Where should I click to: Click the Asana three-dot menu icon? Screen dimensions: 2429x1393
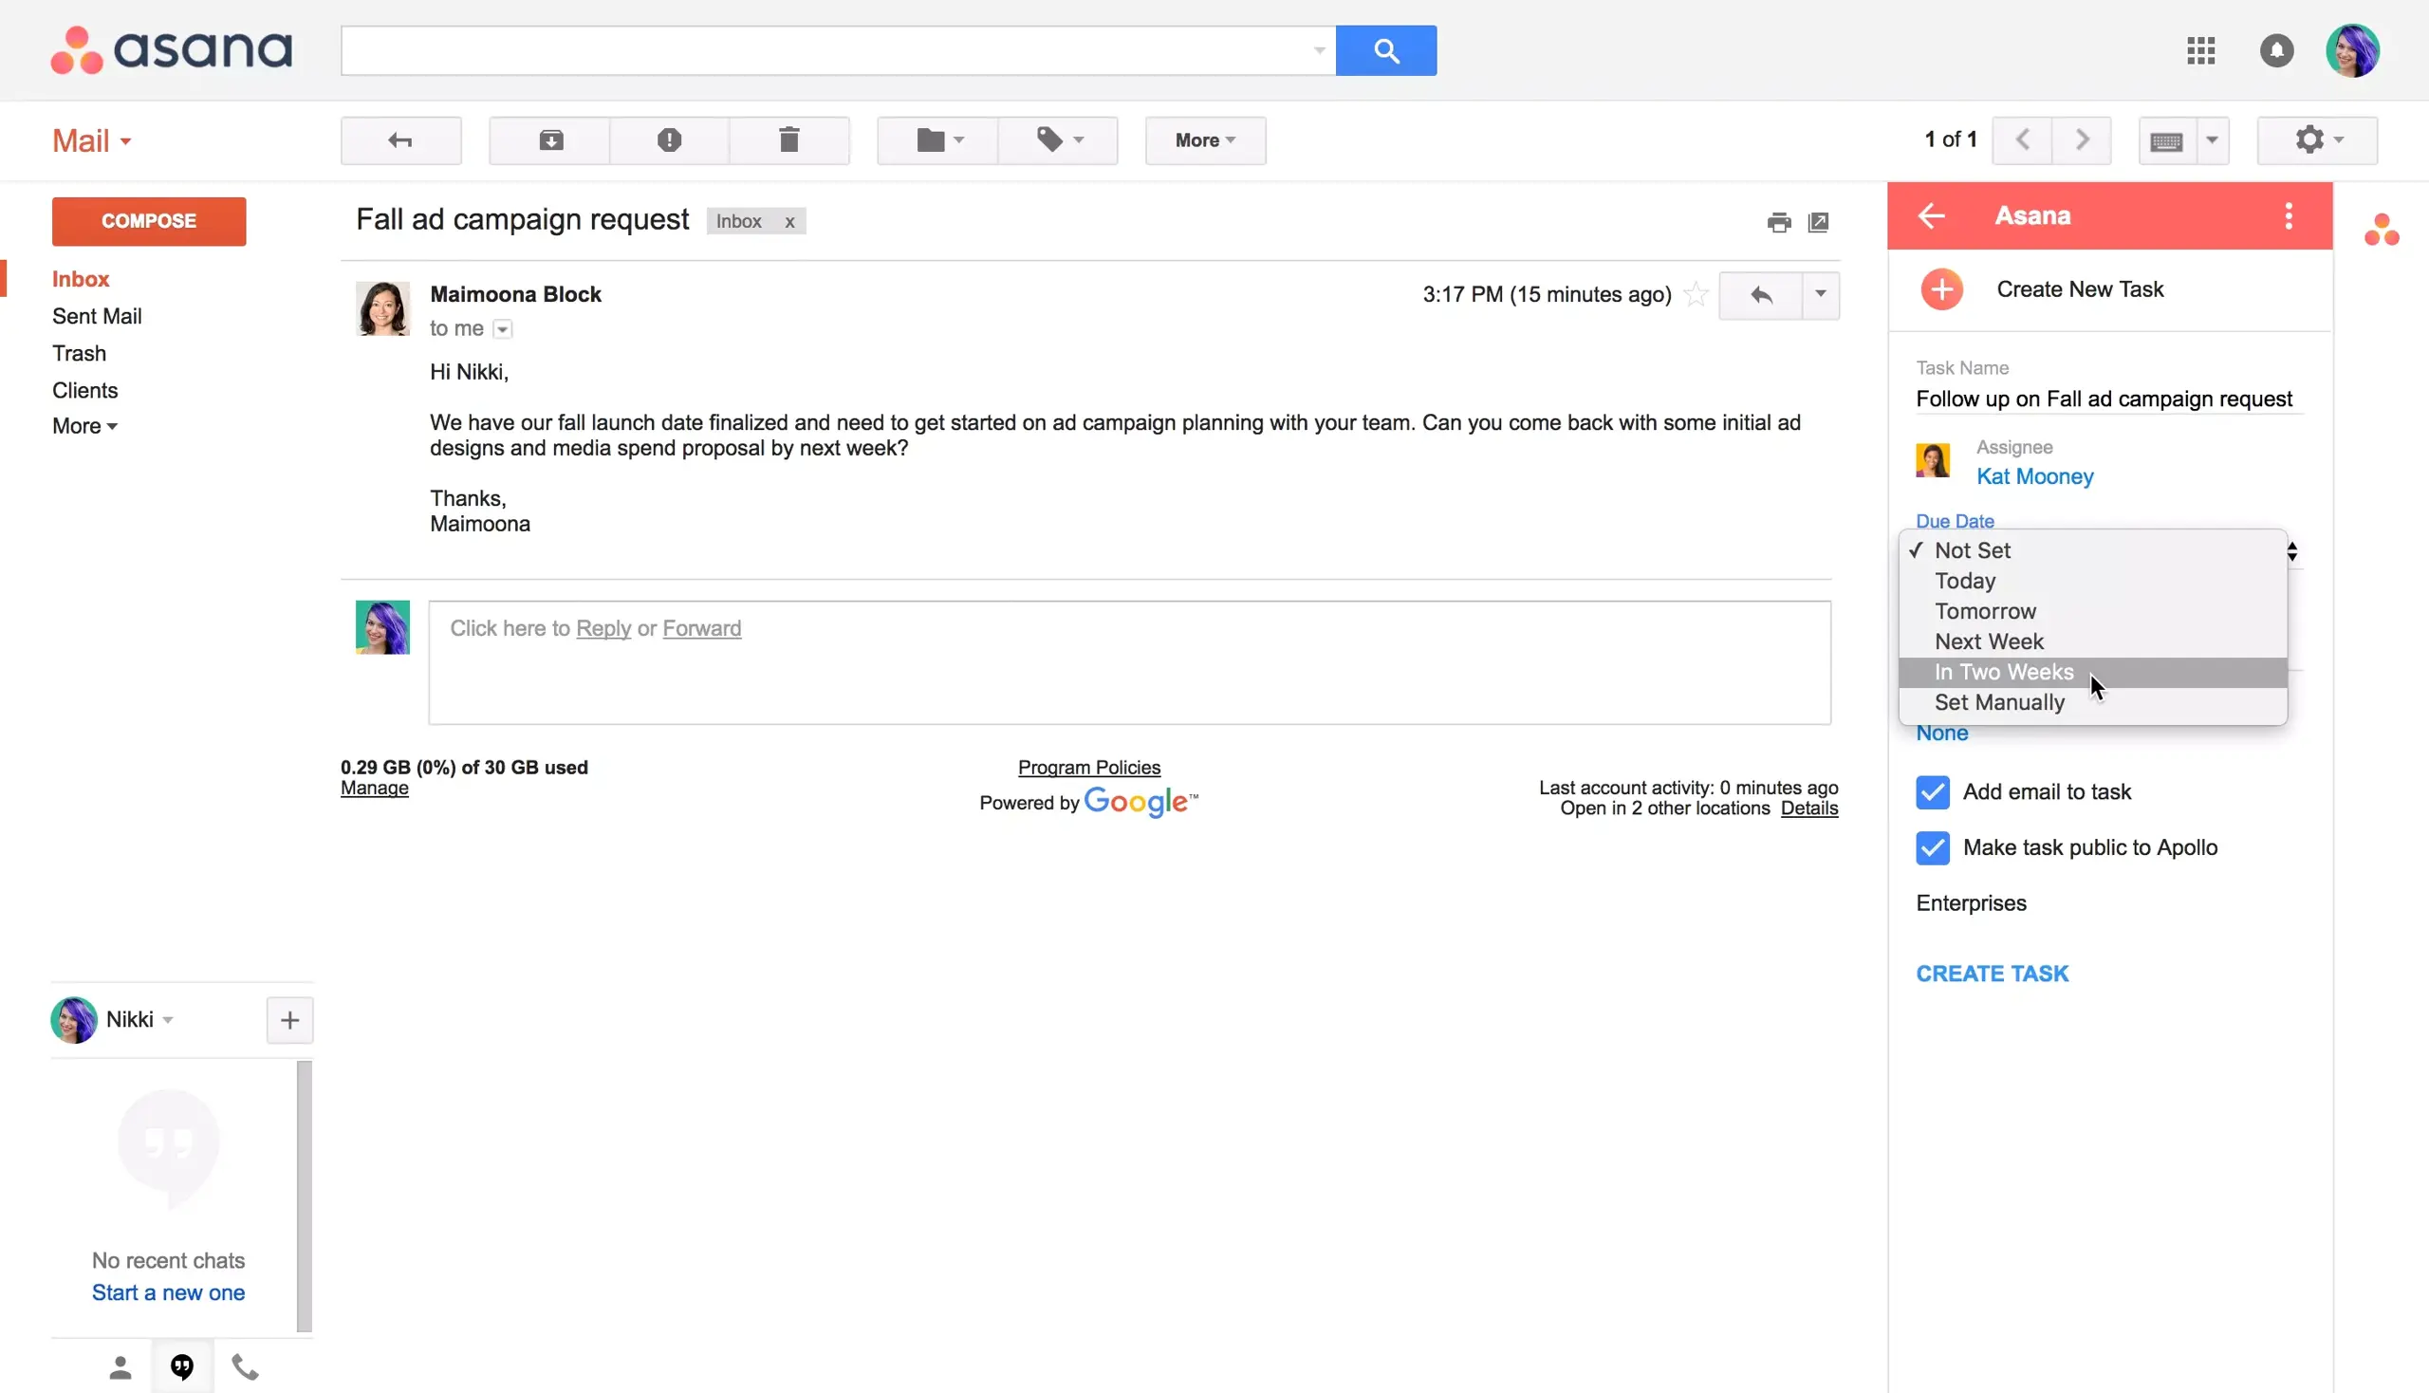(2288, 215)
